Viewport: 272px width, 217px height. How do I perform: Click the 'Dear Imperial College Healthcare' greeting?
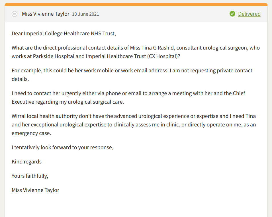pos(64,34)
